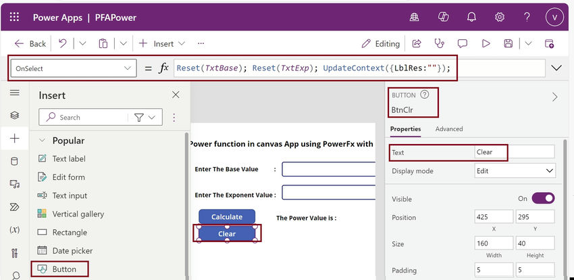
Task: Open the App checker stethoscope icon
Action: [x=440, y=43]
